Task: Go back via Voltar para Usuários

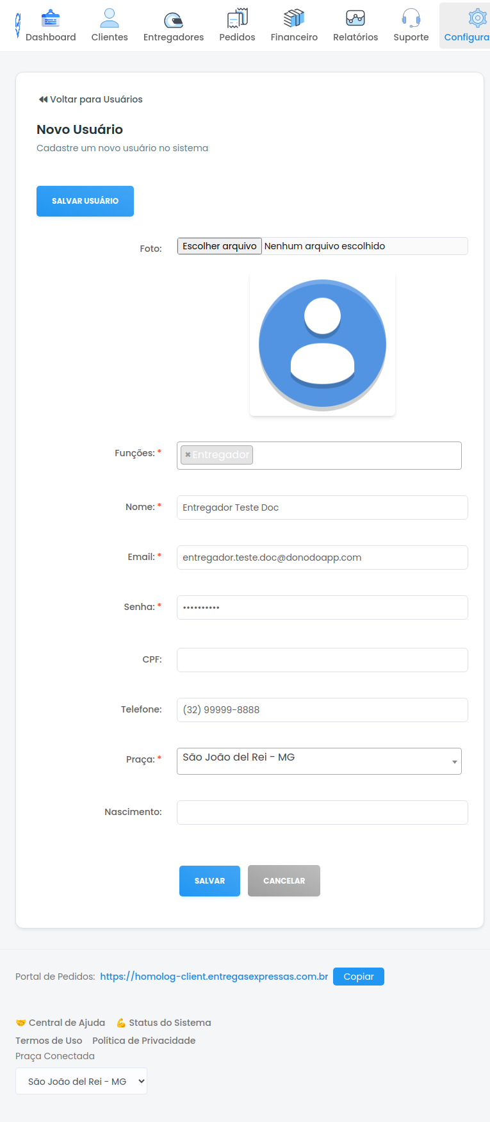Action: click(90, 99)
